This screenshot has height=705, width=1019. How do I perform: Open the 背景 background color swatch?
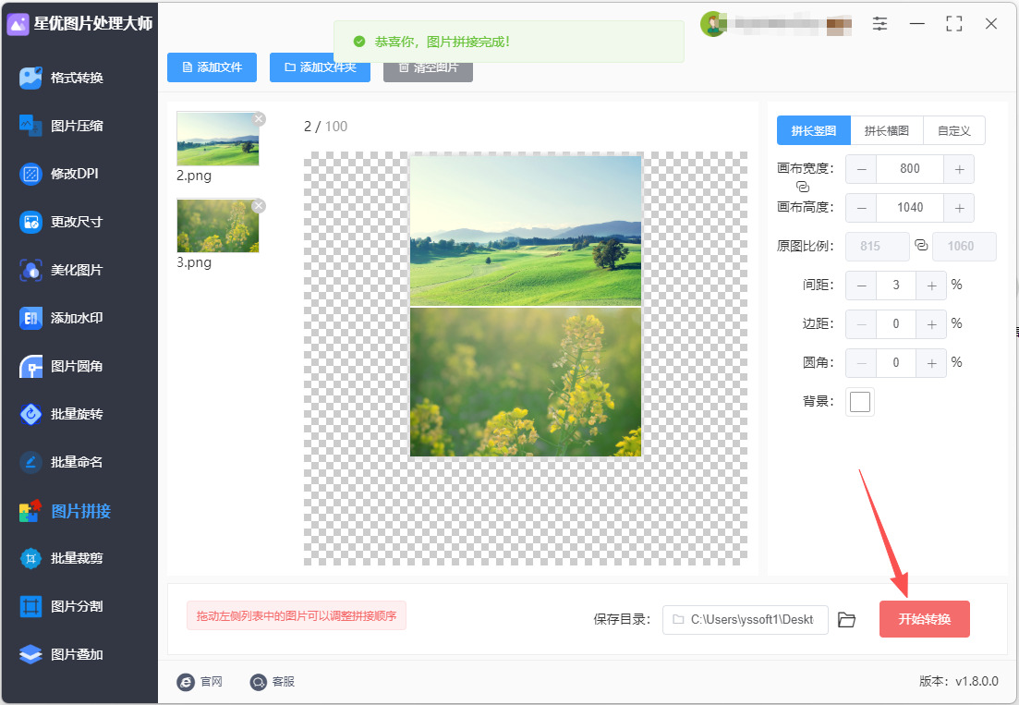tap(860, 402)
